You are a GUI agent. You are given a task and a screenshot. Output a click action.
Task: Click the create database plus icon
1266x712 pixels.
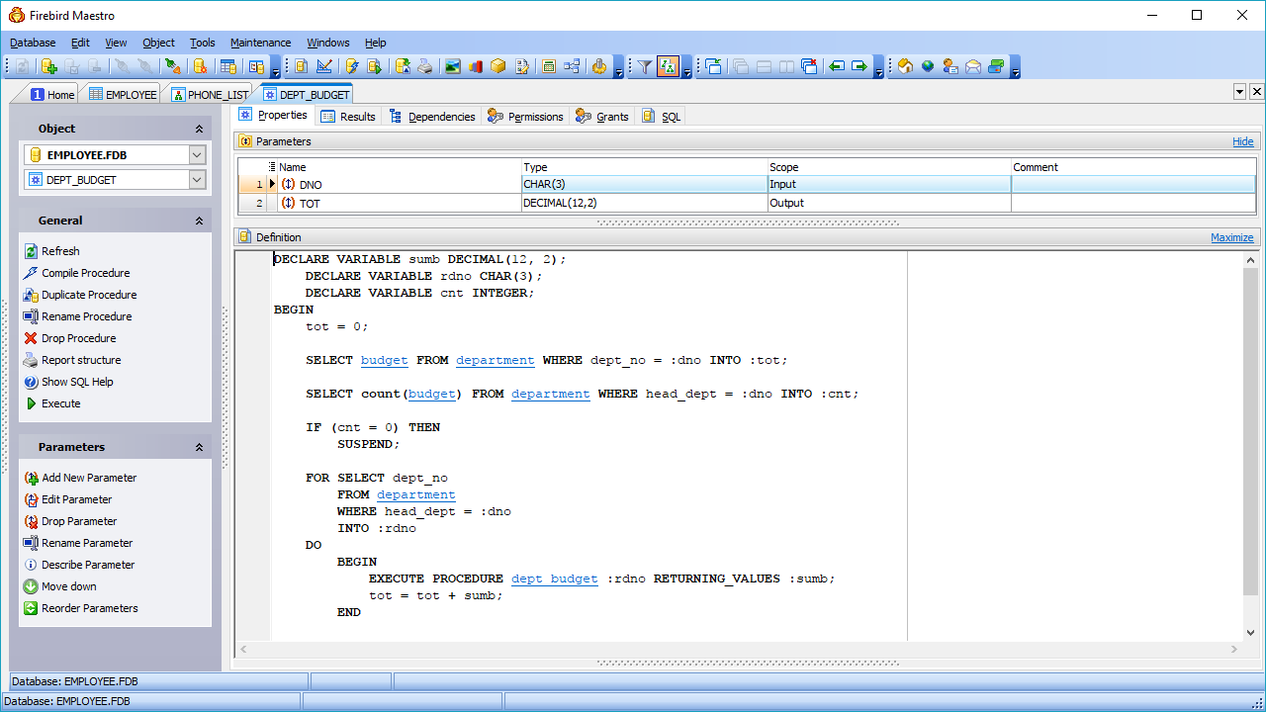[48, 66]
